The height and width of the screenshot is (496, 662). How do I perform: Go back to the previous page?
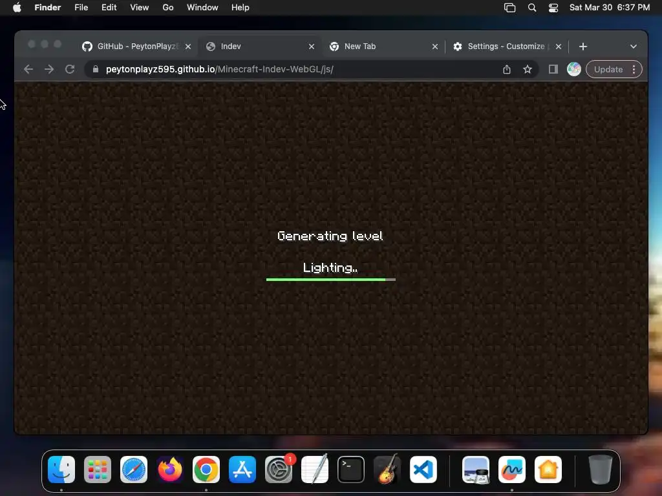pos(28,69)
